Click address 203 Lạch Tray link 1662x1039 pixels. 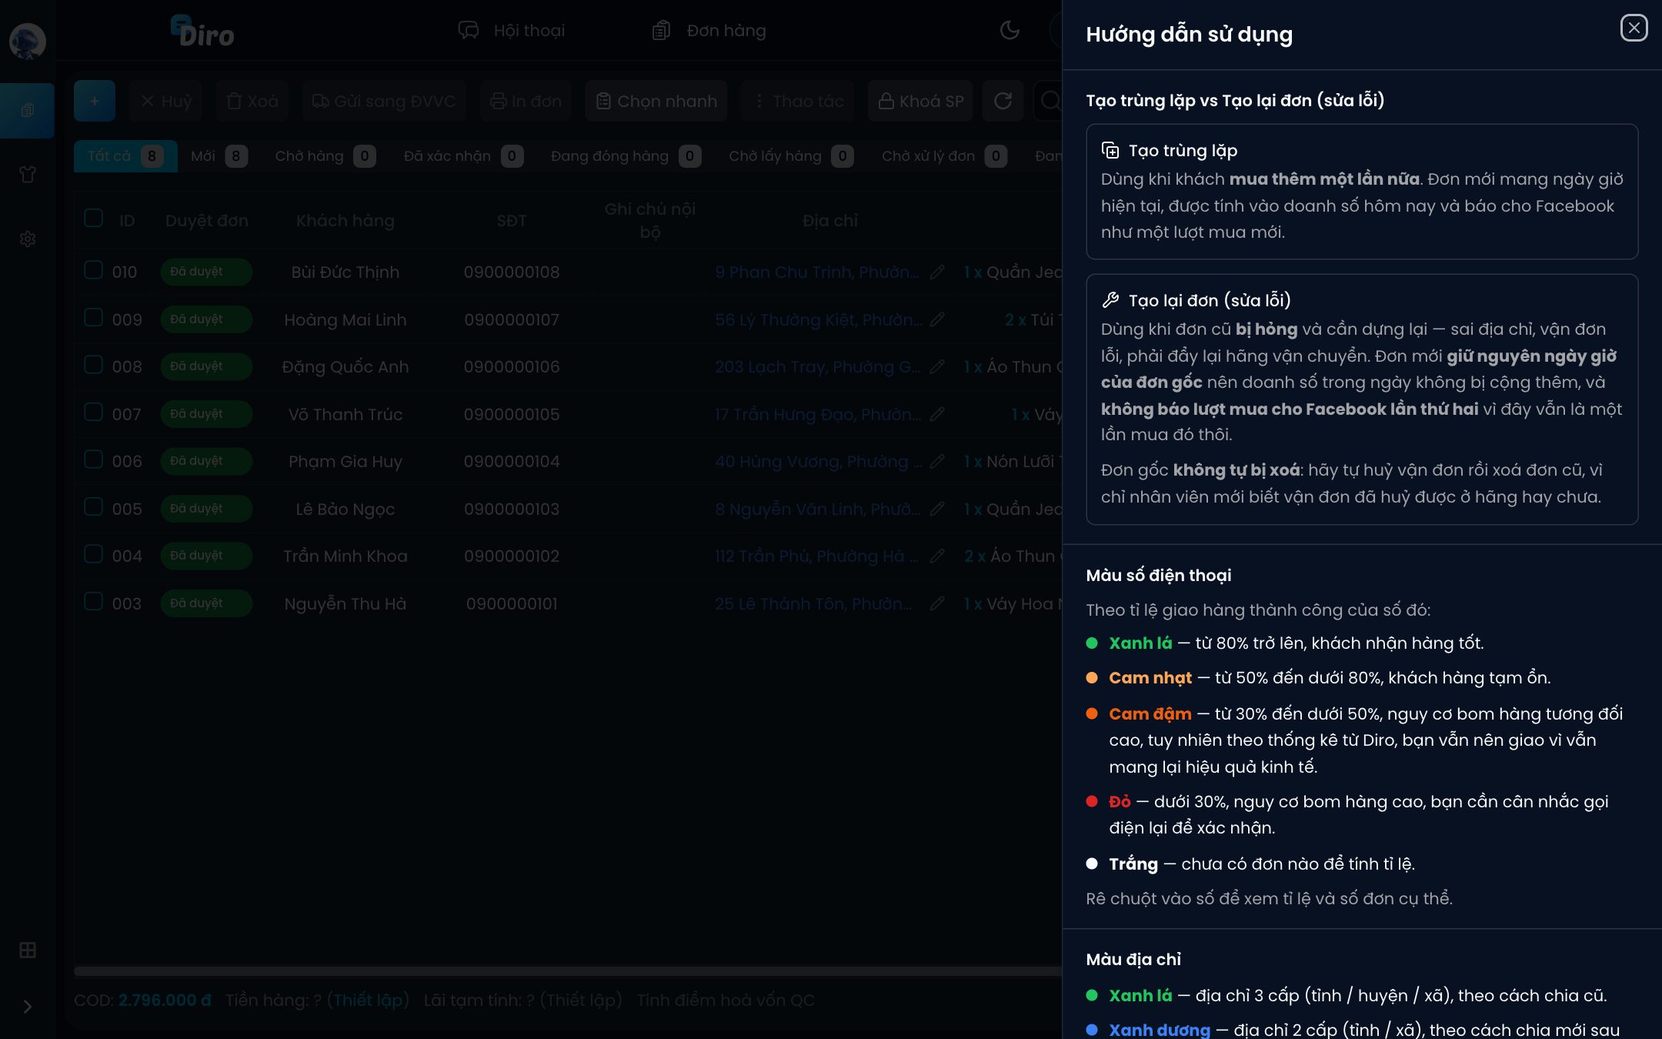pyautogui.click(x=817, y=367)
